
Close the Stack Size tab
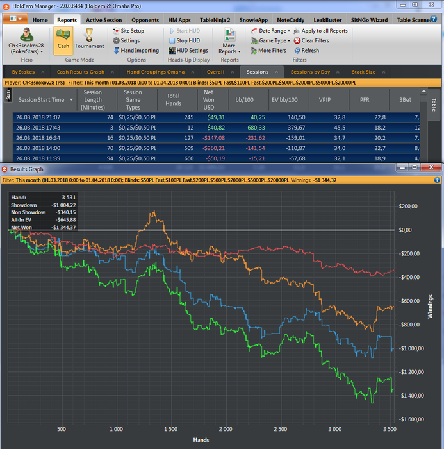384,72
